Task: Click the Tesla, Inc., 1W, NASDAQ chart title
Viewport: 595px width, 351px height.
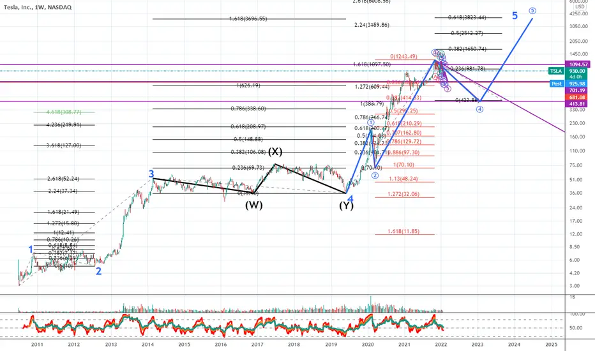Action: tap(37, 7)
